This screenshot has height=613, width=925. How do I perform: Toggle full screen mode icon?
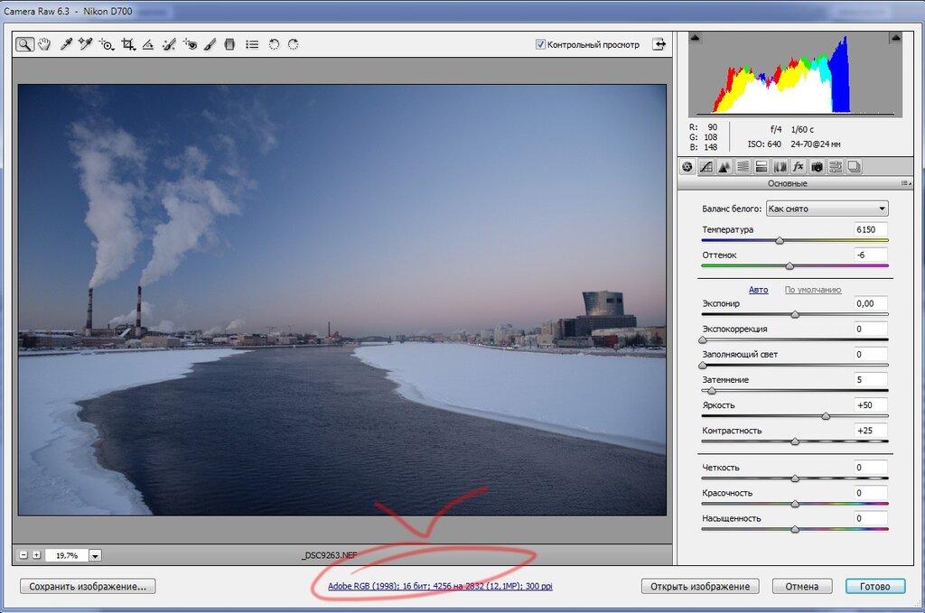pyautogui.click(x=659, y=44)
